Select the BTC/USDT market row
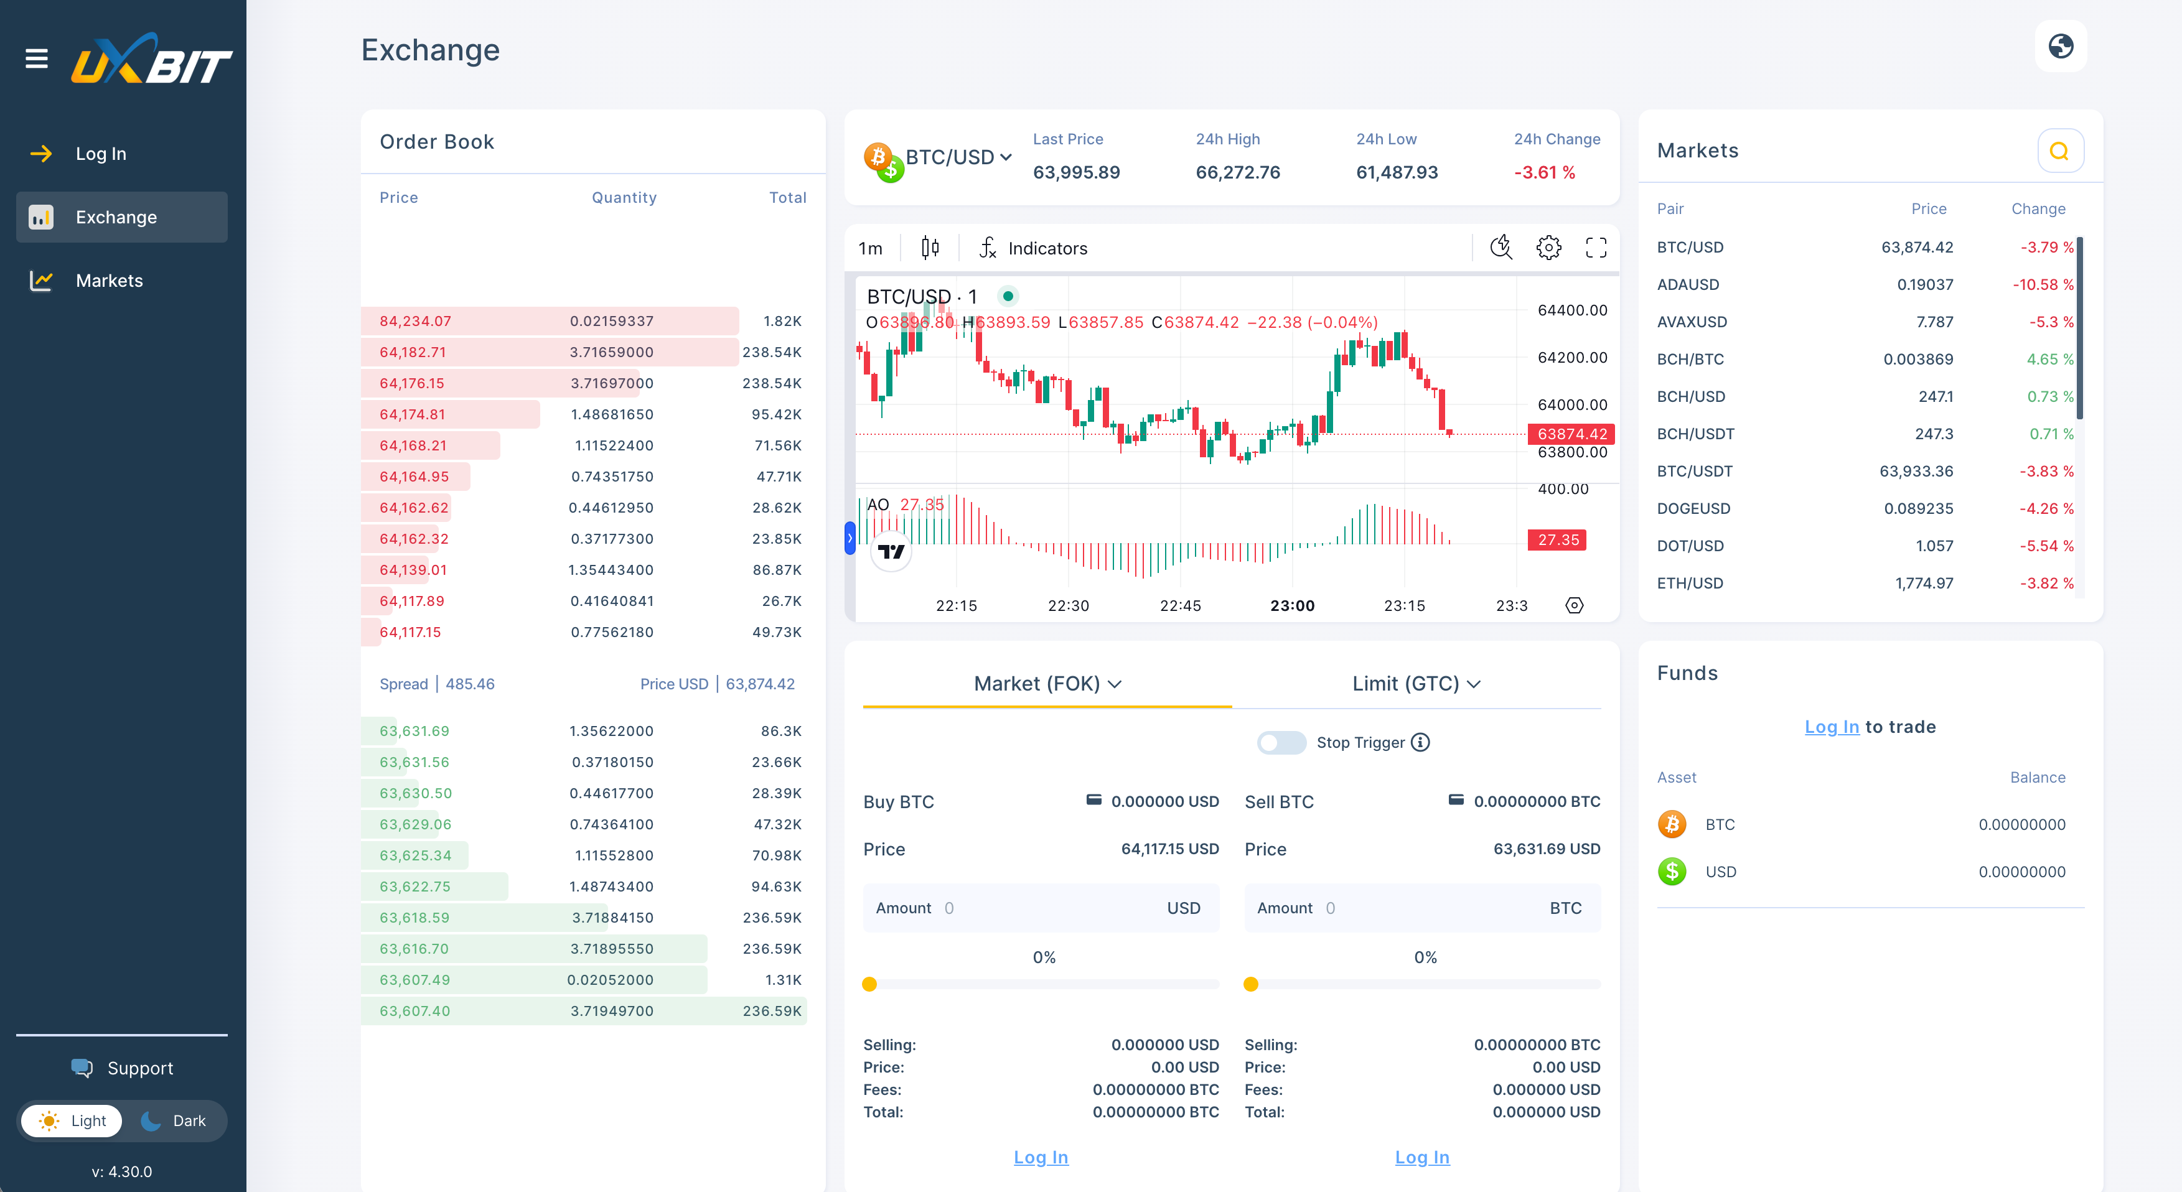This screenshot has height=1192, width=2182. (1865, 471)
